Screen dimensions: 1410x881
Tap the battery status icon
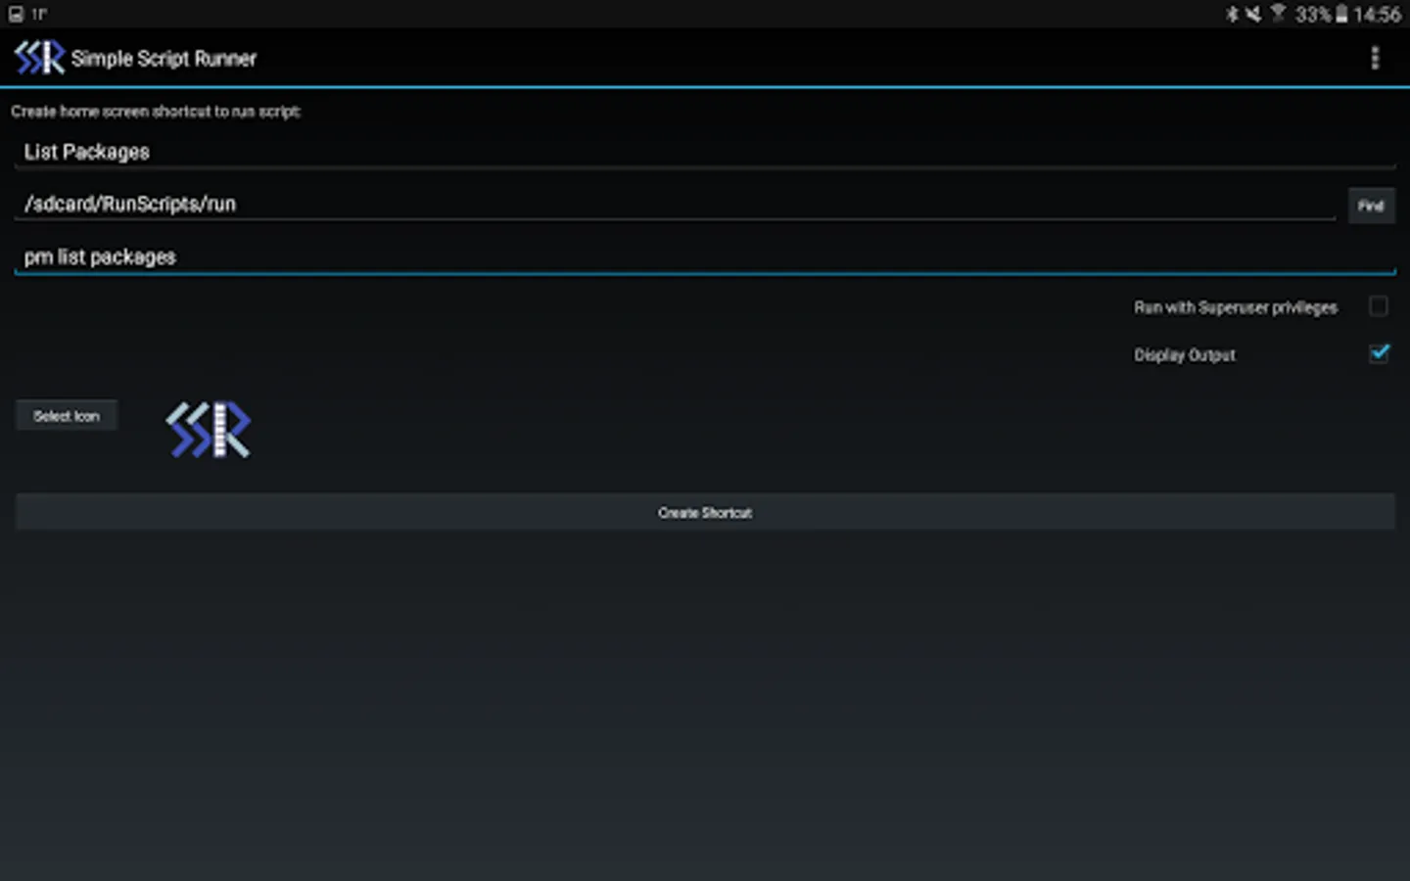1341,14
